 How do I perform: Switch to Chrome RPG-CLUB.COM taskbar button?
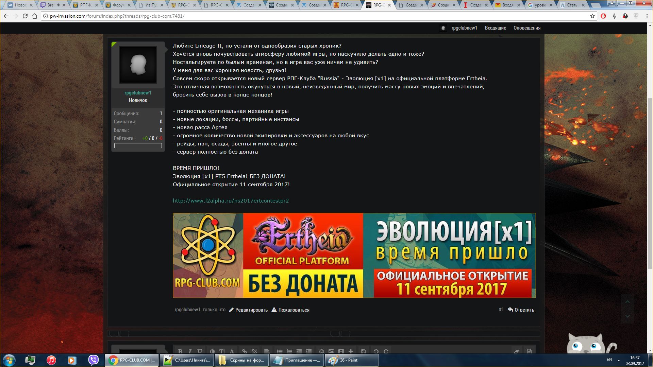pos(131,360)
